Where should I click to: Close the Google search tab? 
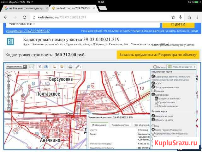tap(47, 8)
